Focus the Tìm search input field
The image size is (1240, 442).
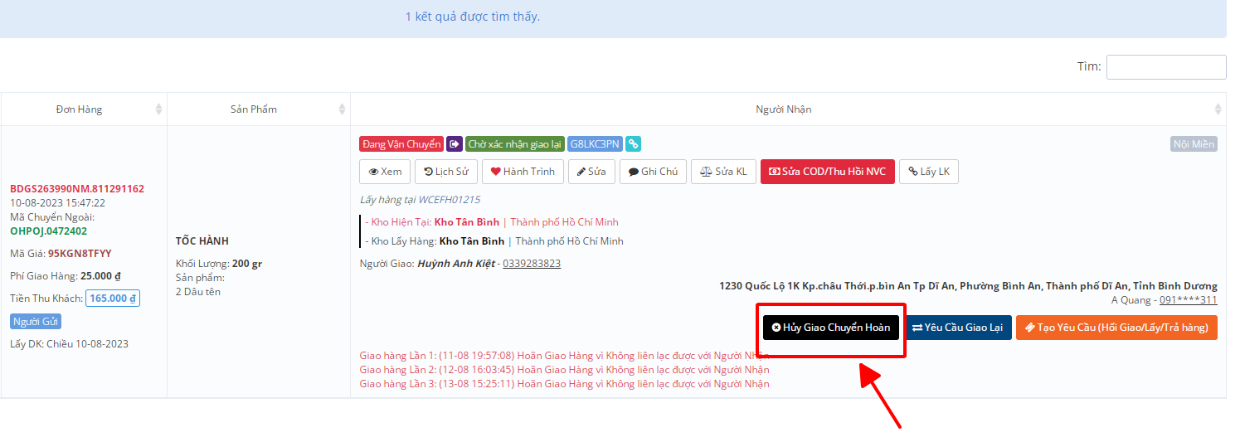click(1166, 67)
